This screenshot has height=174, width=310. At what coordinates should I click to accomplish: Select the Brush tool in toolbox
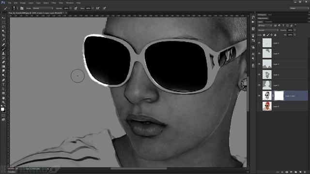point(3,49)
